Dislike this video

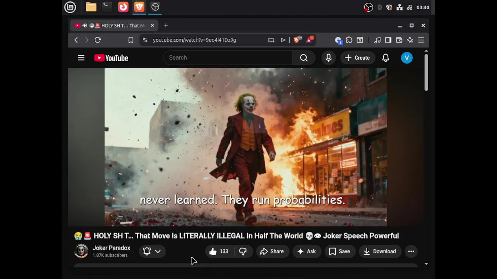click(x=243, y=251)
